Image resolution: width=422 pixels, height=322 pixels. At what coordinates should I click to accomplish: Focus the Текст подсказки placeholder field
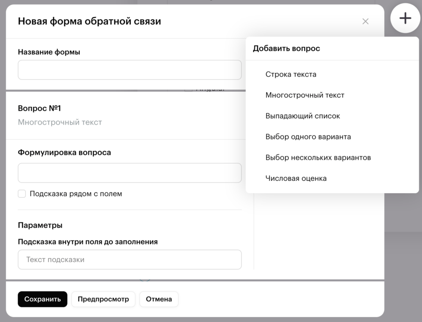click(129, 260)
